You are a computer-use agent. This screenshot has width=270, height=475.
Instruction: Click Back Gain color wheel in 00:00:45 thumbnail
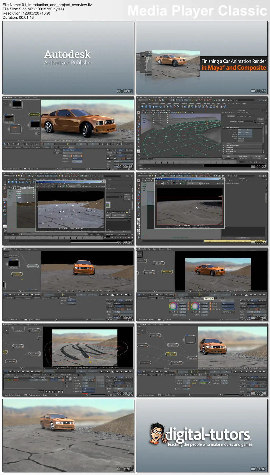195,306
